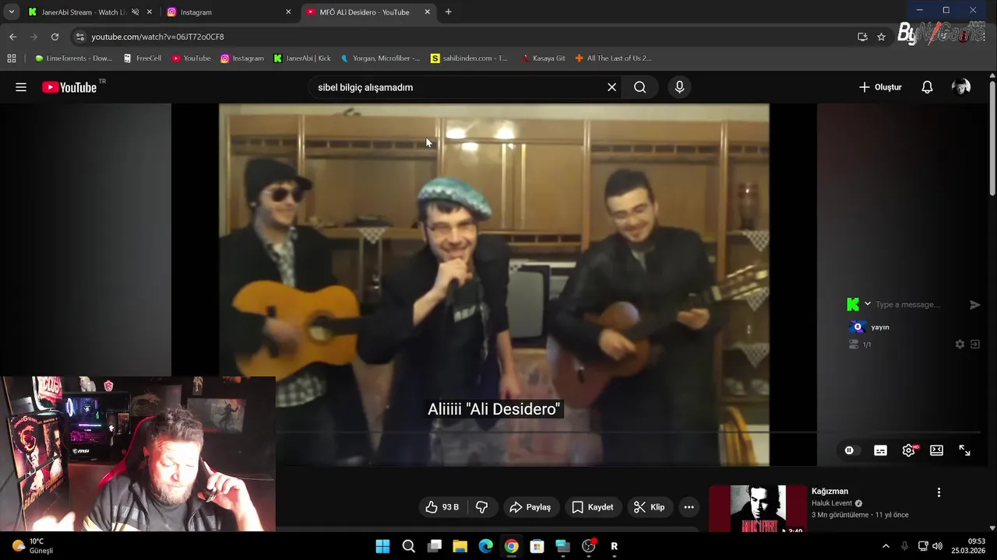Viewport: 997px width, 560px height.
Task: Open Windows taskbar search
Action: [x=408, y=546]
